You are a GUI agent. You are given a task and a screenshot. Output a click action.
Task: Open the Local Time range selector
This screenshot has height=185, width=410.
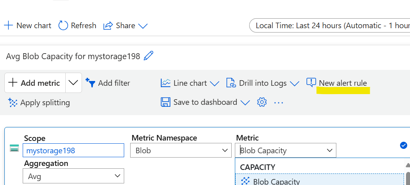330,26
